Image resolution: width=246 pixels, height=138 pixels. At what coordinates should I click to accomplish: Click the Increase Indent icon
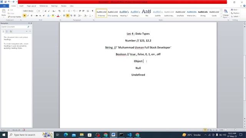click(x=83, y=11)
